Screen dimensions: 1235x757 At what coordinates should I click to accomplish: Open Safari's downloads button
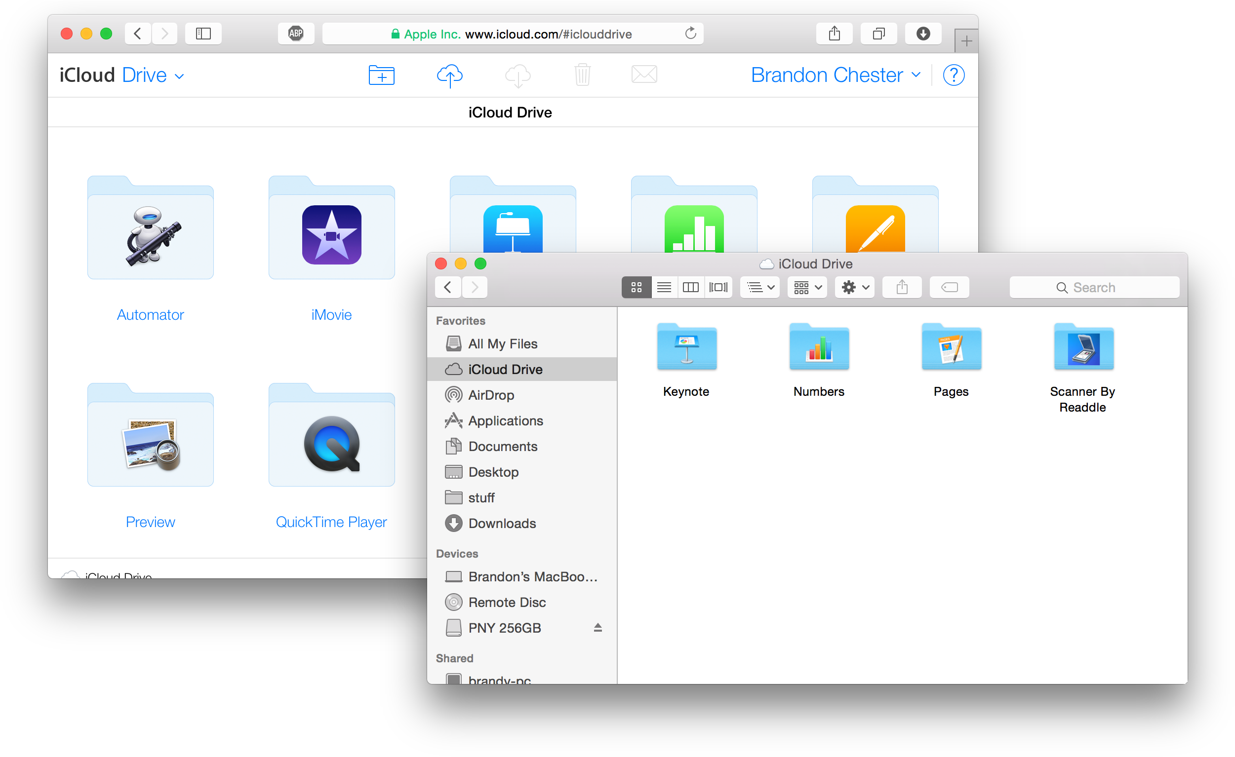(x=923, y=34)
